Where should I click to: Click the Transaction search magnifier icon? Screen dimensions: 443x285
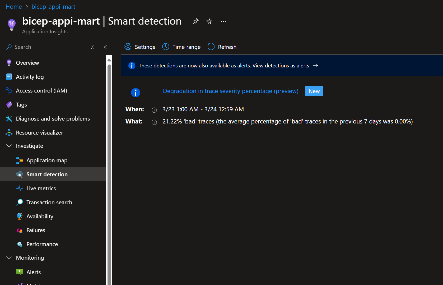(x=20, y=203)
